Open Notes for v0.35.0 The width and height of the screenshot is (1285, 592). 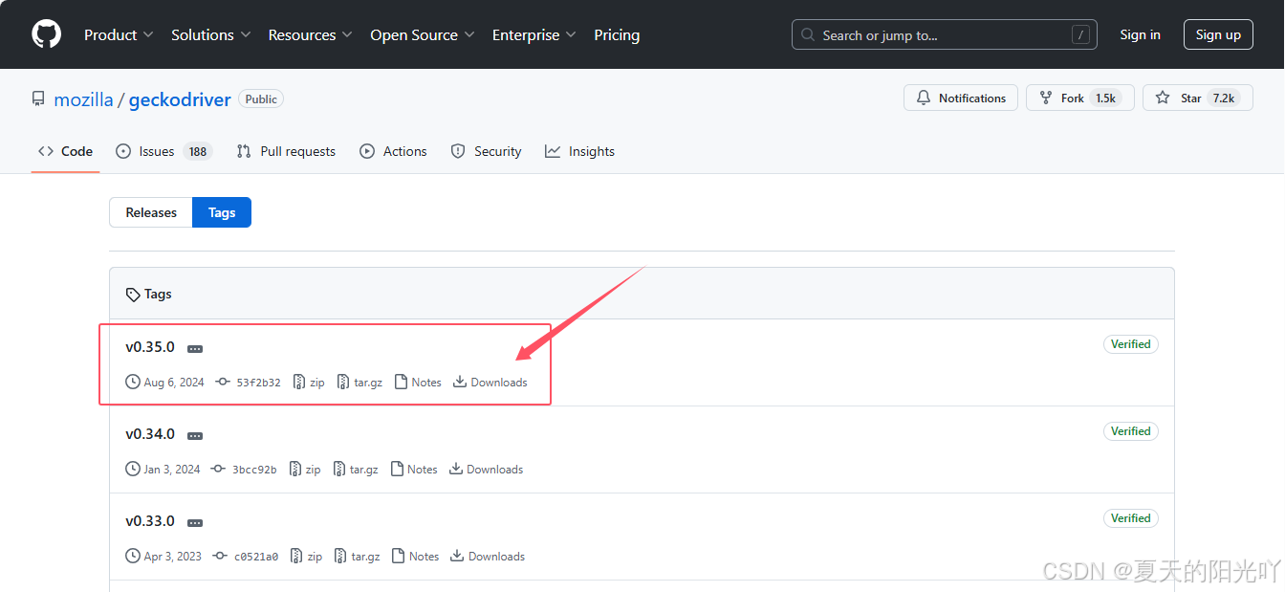pyautogui.click(x=418, y=383)
